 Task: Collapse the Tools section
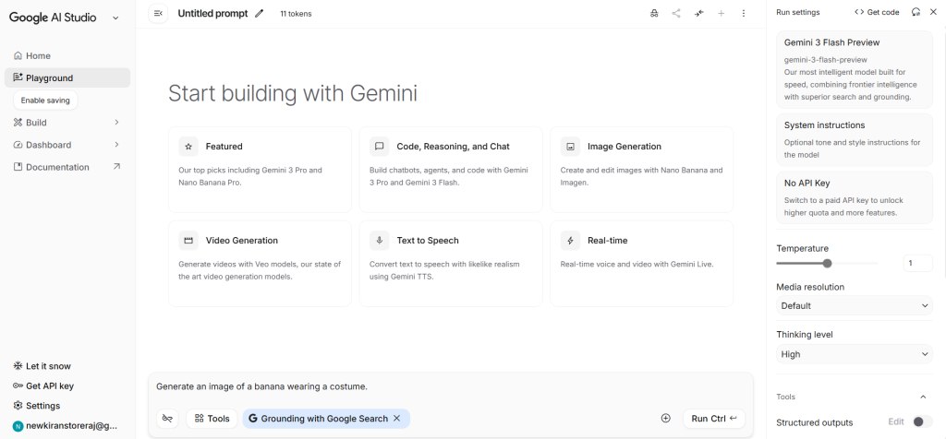923,397
